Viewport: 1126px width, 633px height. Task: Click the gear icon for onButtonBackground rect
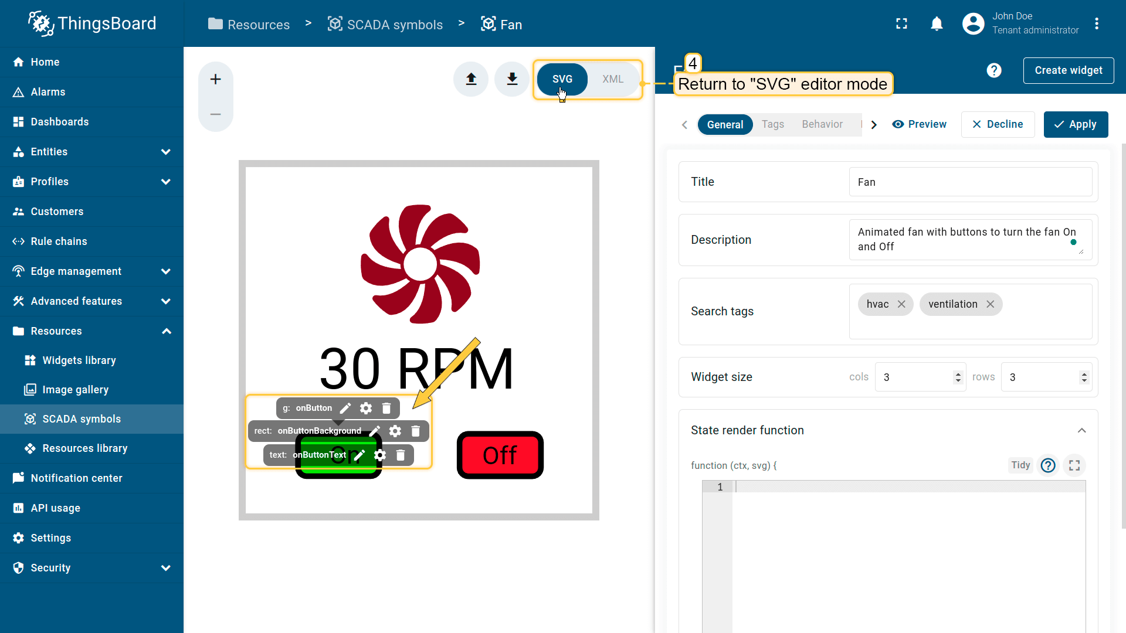click(395, 431)
